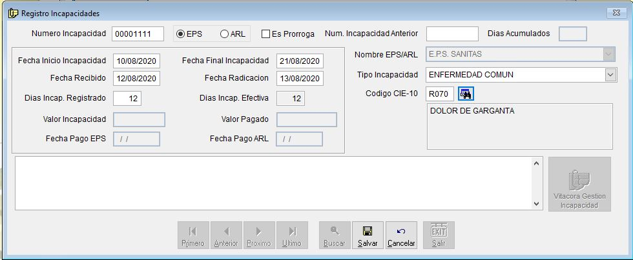
Task: Select the EPS radio button
Action: (182, 34)
